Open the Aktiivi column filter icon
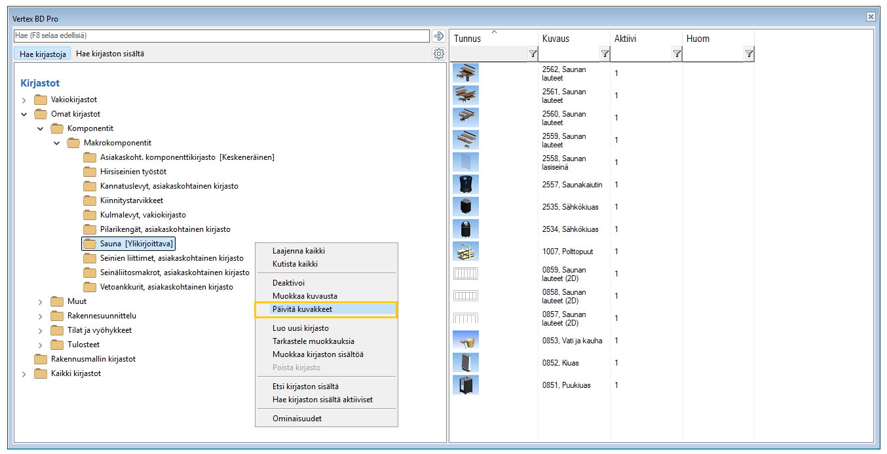This screenshot has width=887, height=454. 677,54
